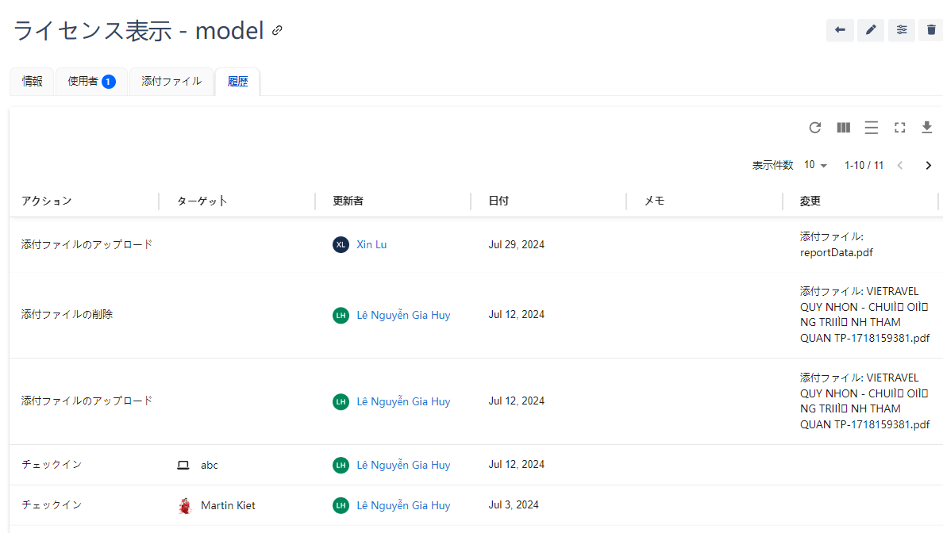Click the back arrow button
Image resolution: width=943 pixels, height=533 pixels.
(840, 30)
